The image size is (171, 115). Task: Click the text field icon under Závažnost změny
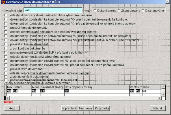(x=42, y=91)
